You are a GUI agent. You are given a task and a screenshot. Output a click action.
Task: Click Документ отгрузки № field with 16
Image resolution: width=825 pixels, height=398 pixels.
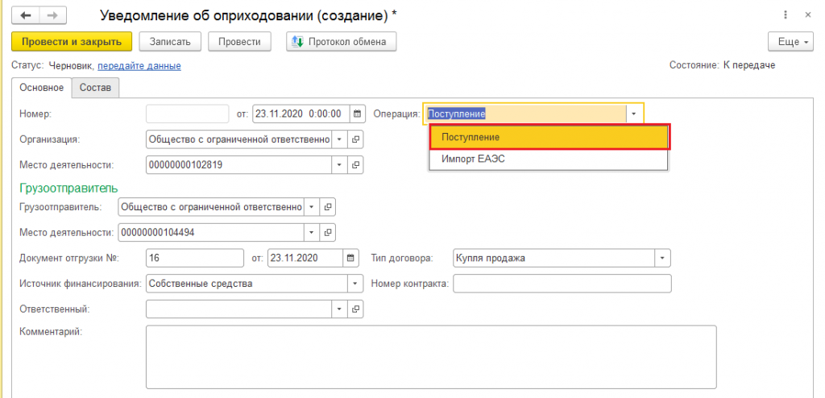click(195, 259)
